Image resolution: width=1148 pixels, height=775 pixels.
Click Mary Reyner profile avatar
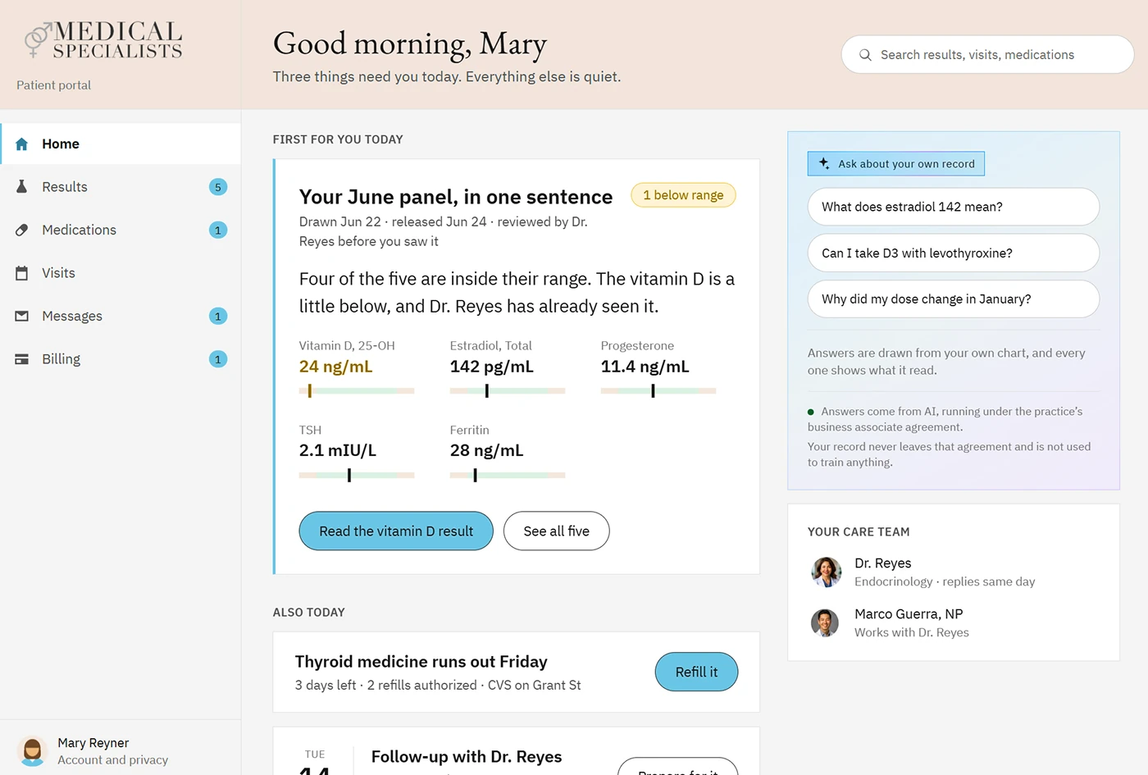[33, 751]
